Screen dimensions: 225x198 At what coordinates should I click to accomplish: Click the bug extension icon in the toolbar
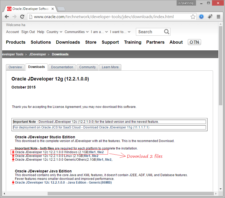pyautogui.click(x=210, y=17)
